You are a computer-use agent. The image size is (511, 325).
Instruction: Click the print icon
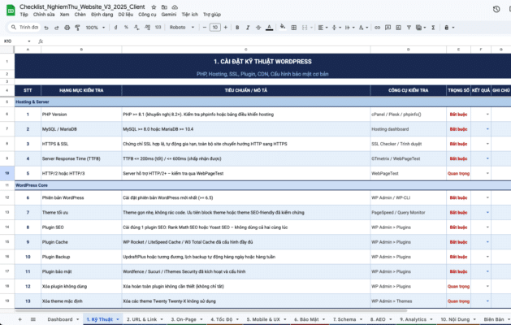pyautogui.click(x=67, y=28)
